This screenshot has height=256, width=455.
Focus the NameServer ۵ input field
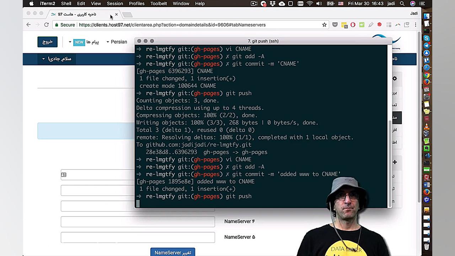click(138, 237)
